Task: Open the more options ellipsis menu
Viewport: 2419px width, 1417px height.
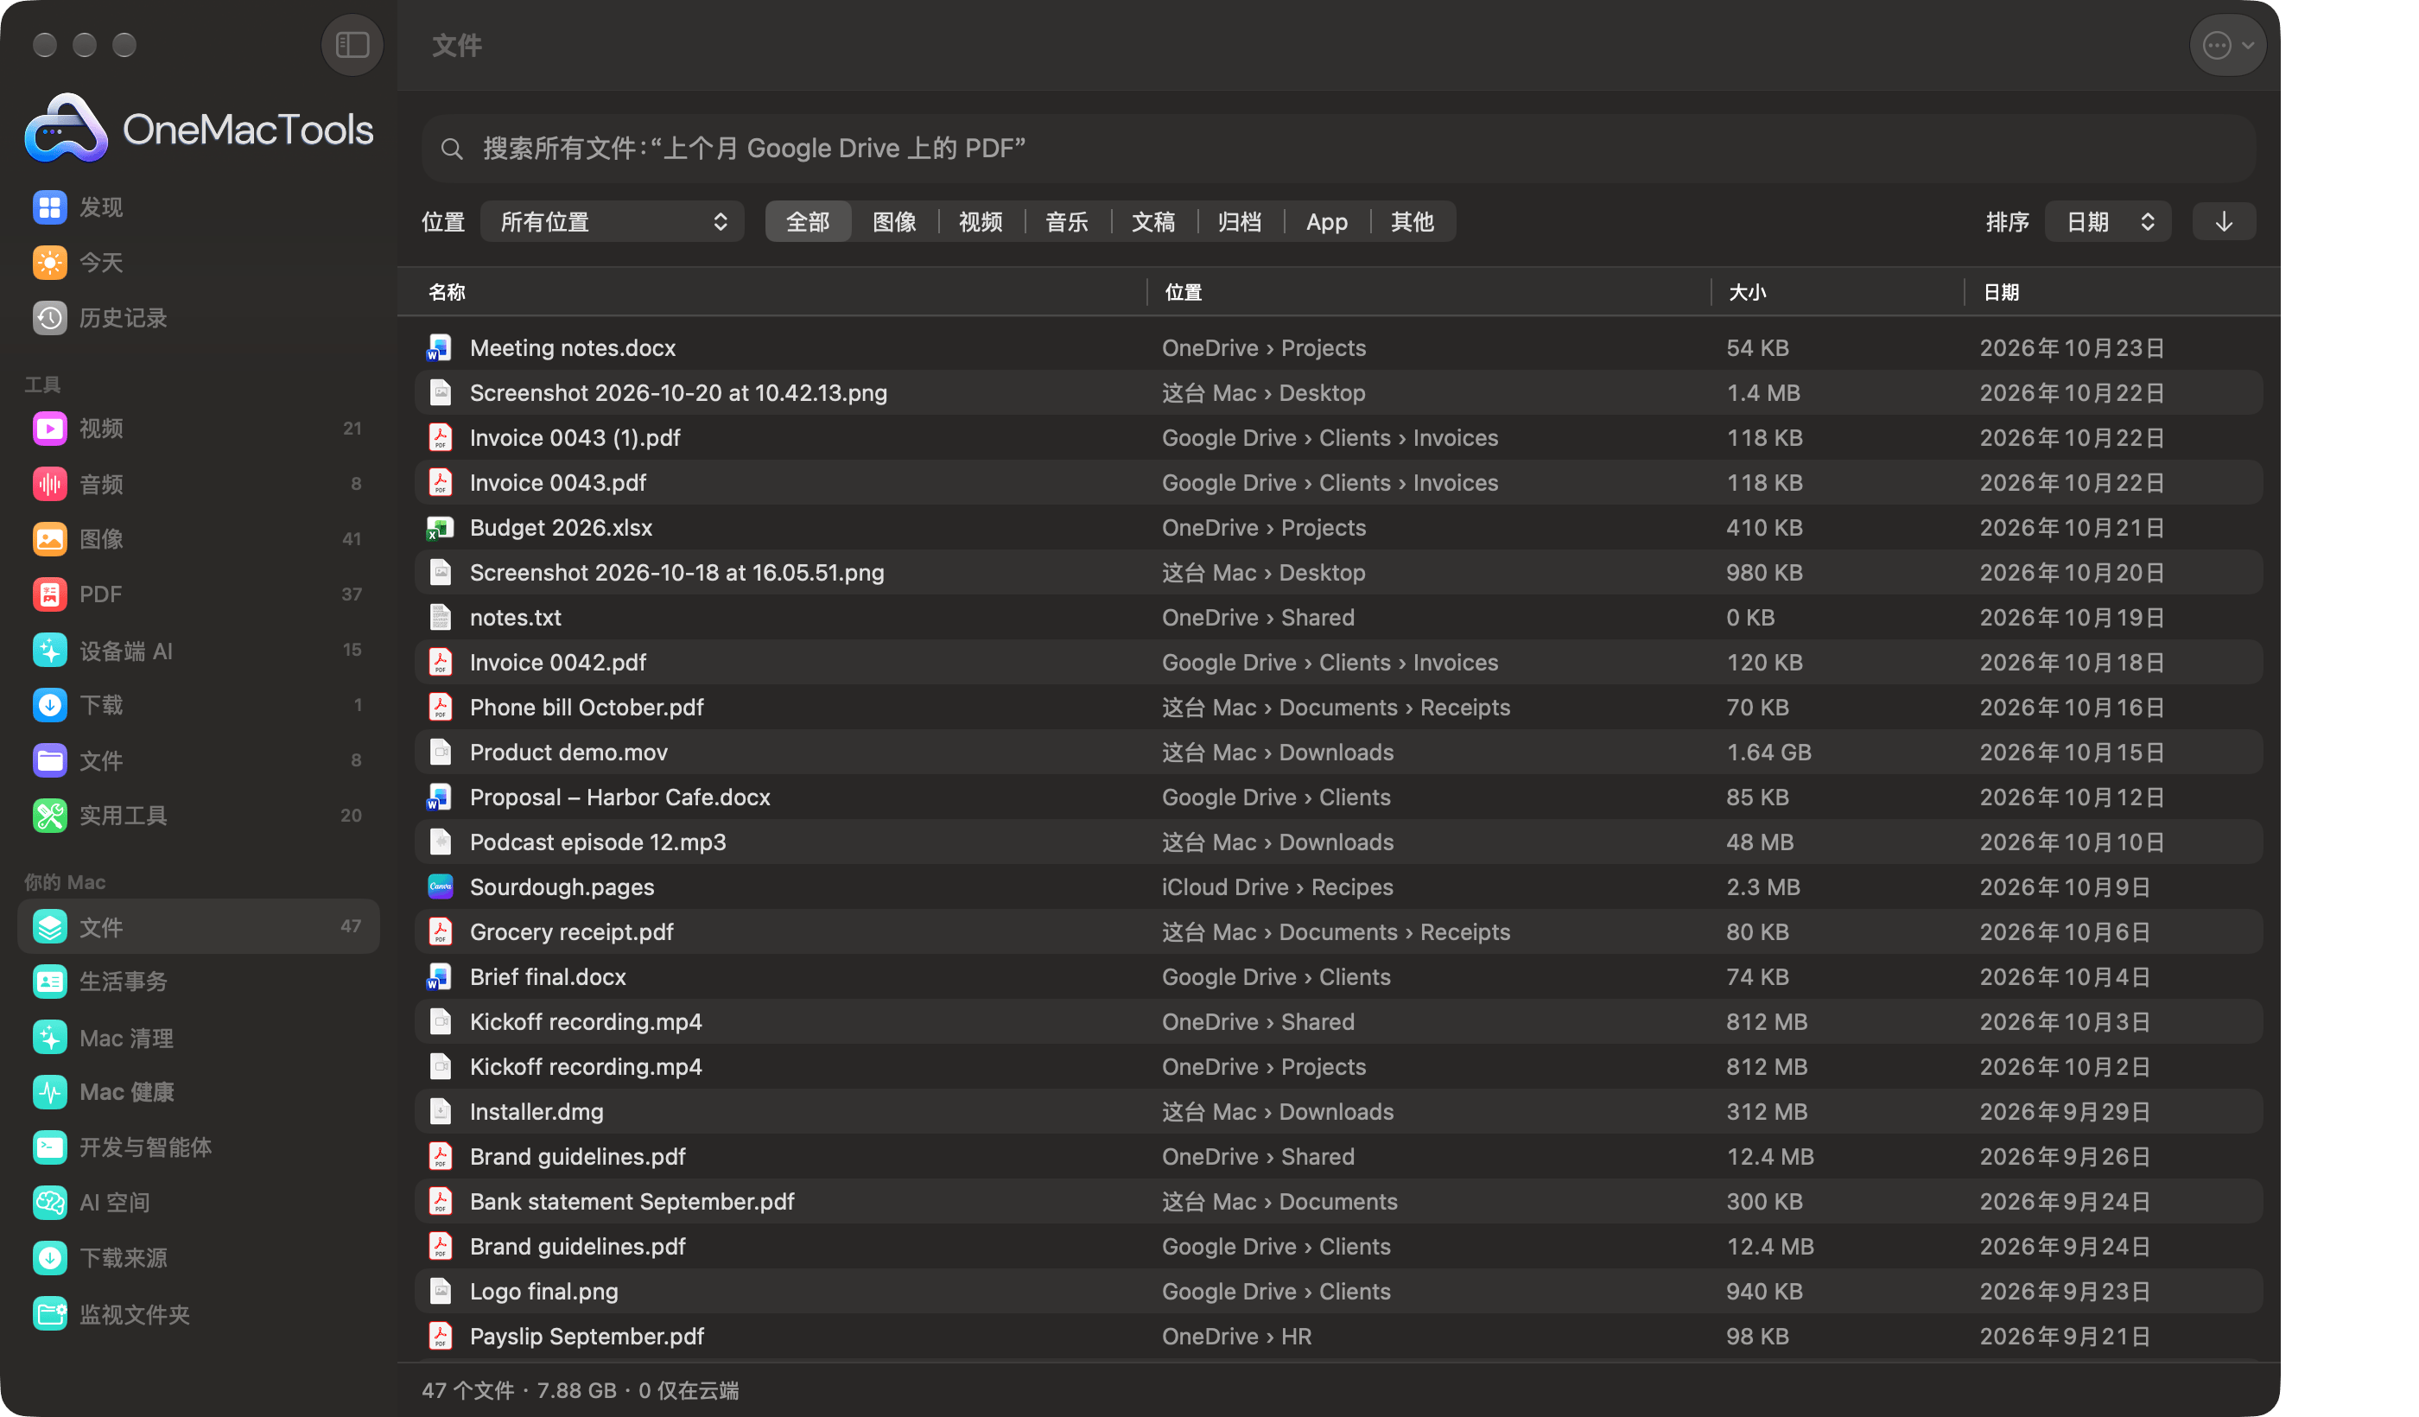Action: [x=2227, y=45]
